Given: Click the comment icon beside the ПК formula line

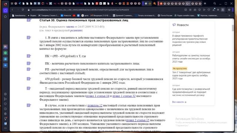Looking at the screenshot, I should click(x=29, y=56).
